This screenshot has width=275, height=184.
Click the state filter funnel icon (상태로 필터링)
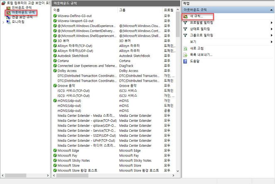pyautogui.click(x=185, y=29)
